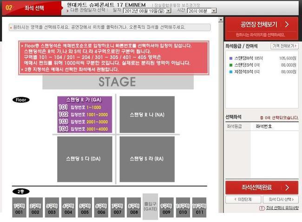Select the 스탠딩 S 다 (DA) zone
Screen dimensions: 302x222
click(85, 159)
